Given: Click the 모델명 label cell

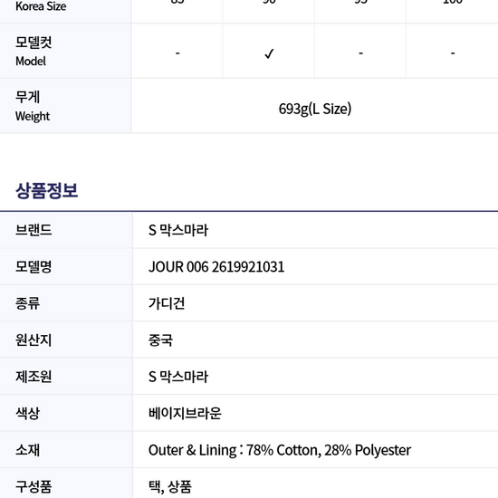Looking at the screenshot, I should click(66, 267).
